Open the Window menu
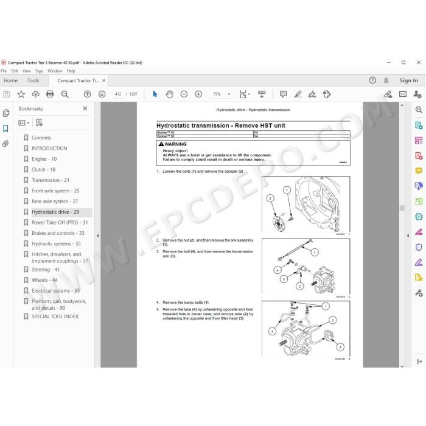The image size is (426, 426). click(55, 71)
